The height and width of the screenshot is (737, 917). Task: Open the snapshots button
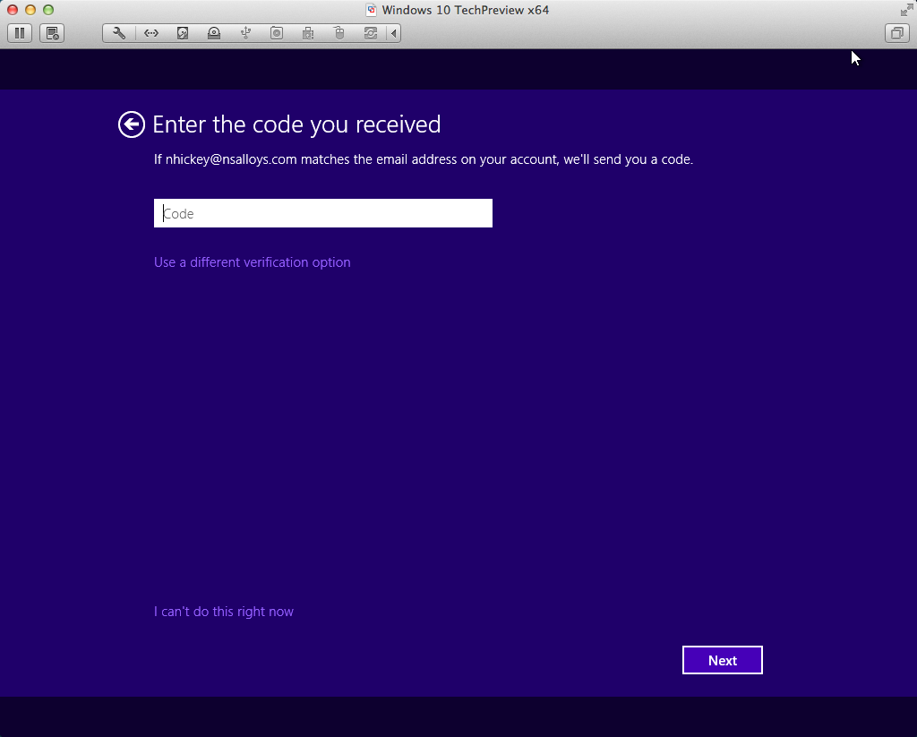tap(52, 33)
